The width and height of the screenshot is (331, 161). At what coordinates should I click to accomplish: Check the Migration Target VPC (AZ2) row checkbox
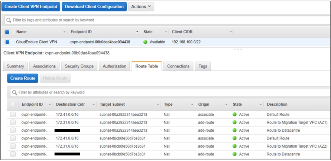[x=13, y=146]
